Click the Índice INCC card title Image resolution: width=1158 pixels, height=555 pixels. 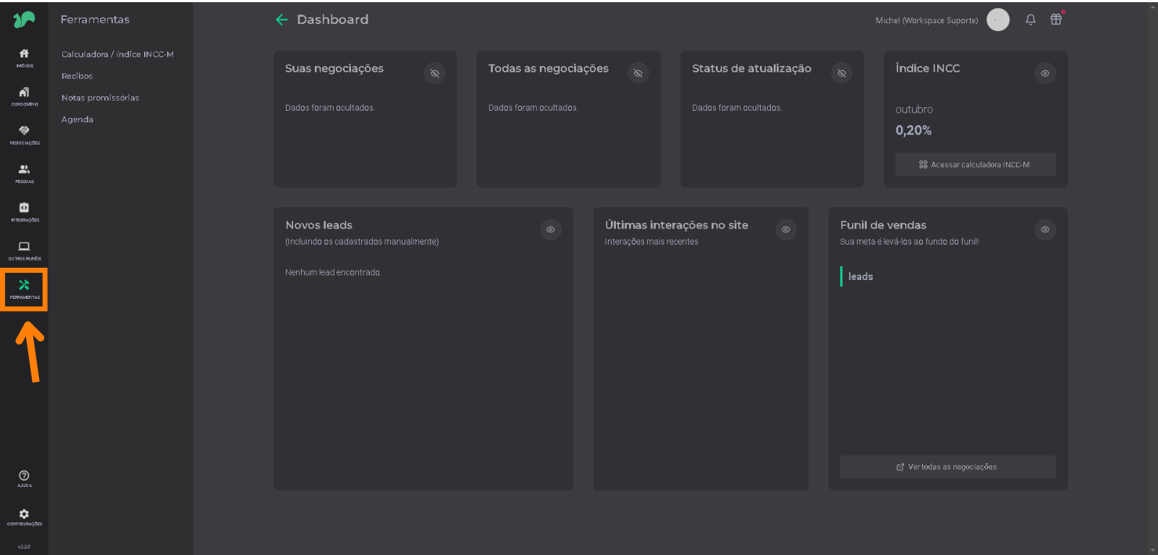[928, 69]
